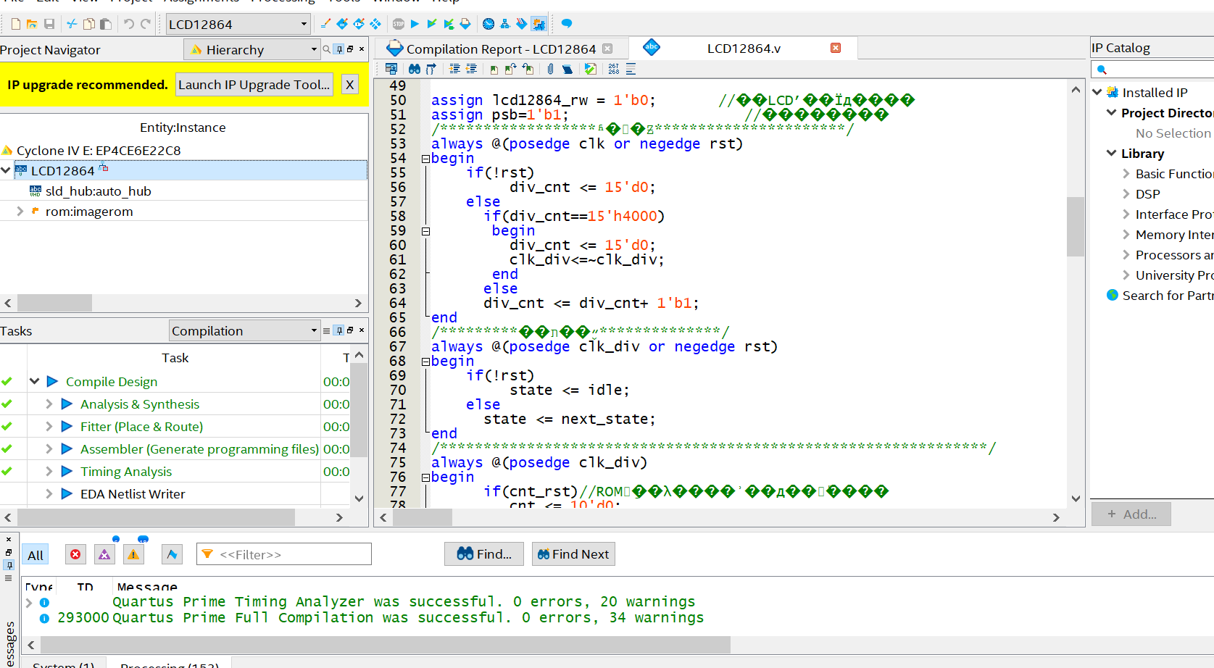This screenshot has width=1214, height=668.
Task: Click the code editor vertical scrollbar thumb
Action: point(1076,226)
